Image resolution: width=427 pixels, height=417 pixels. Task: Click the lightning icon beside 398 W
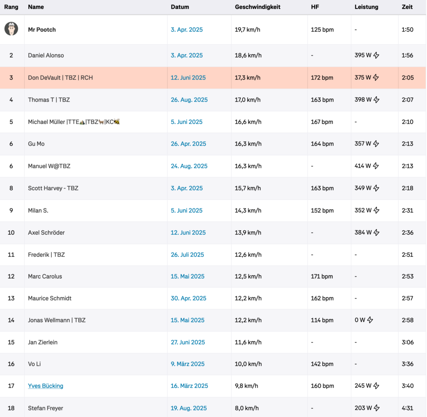coord(377,100)
